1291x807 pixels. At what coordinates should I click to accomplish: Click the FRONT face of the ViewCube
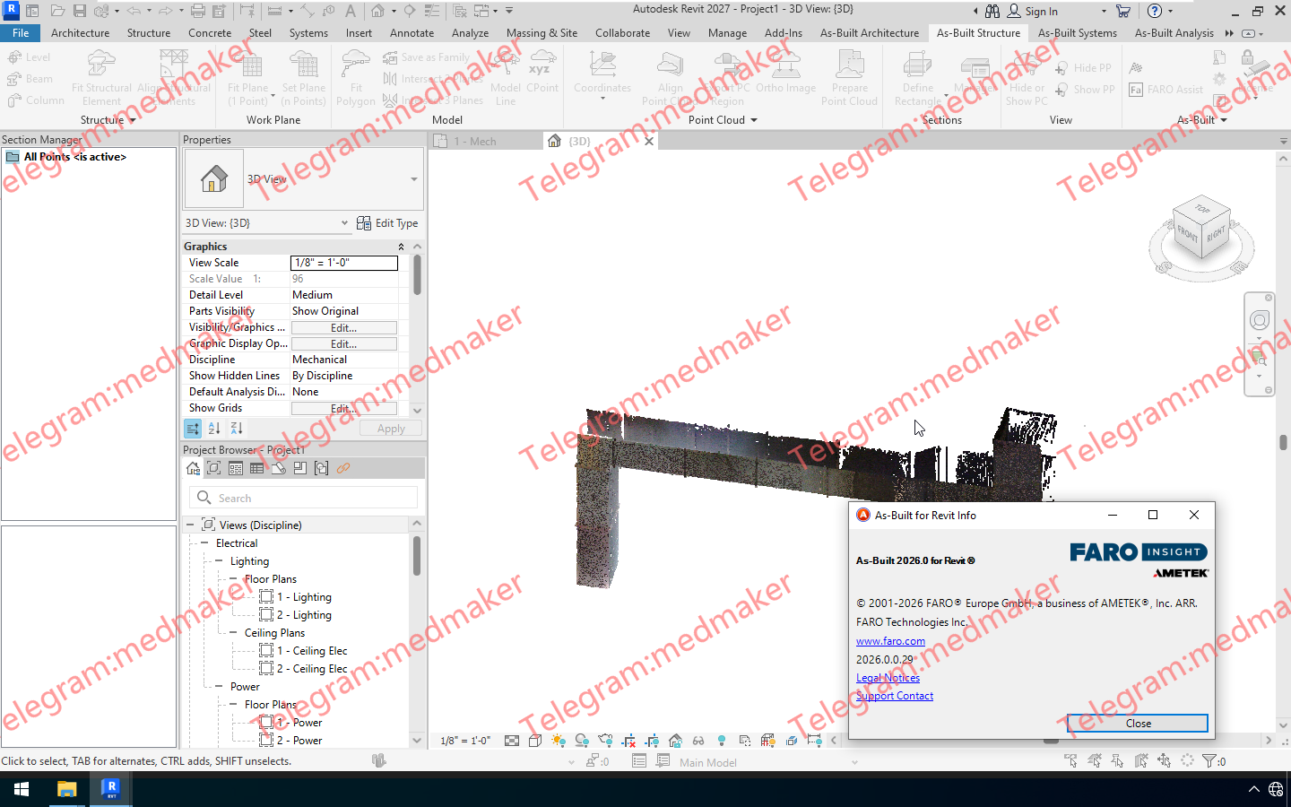pyautogui.click(x=1187, y=235)
